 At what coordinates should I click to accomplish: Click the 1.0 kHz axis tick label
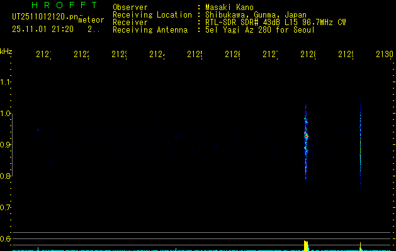pyautogui.click(x=5, y=114)
